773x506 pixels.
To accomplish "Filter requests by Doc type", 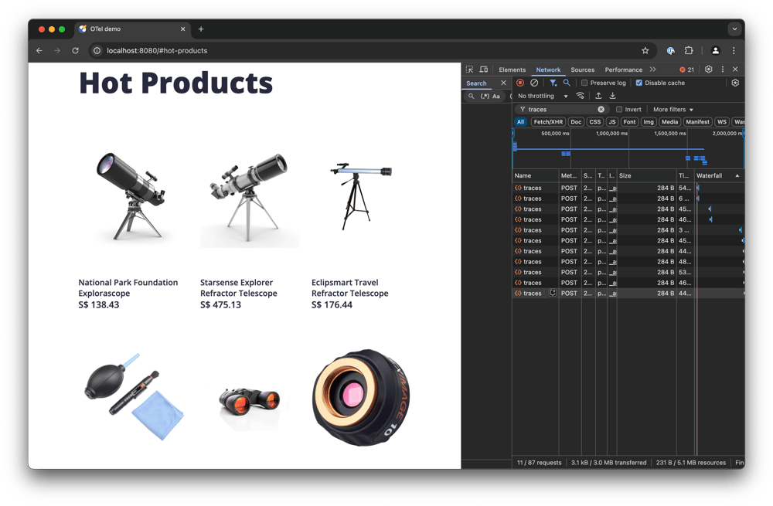I will (x=576, y=122).
